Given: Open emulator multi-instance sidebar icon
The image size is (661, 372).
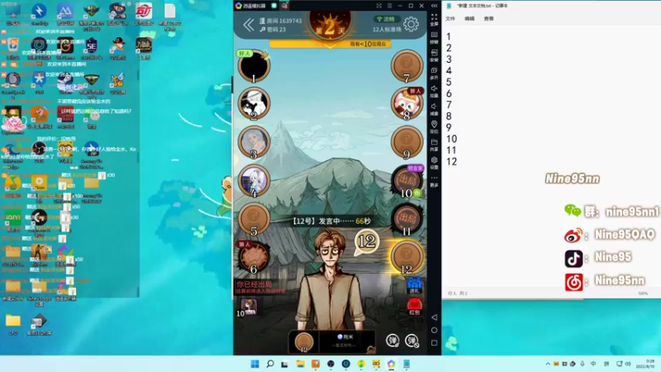Looking at the screenshot, I should (x=435, y=73).
